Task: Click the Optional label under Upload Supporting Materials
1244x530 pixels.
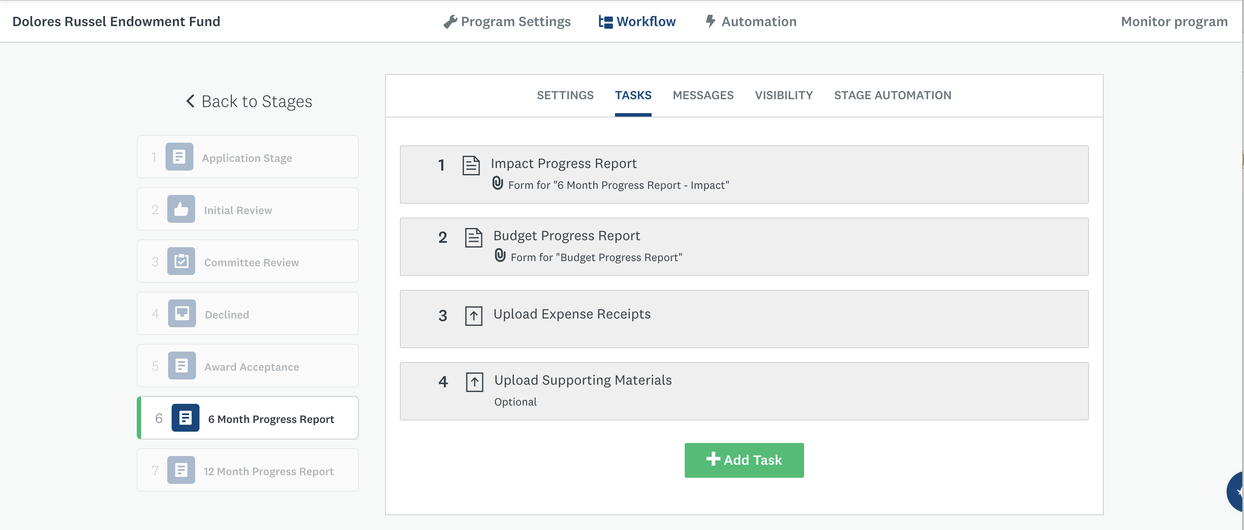Action: [515, 402]
